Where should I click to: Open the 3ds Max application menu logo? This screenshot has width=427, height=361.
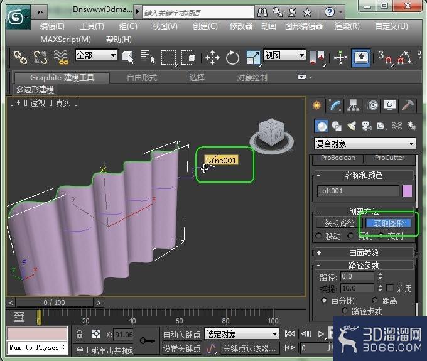18,18
